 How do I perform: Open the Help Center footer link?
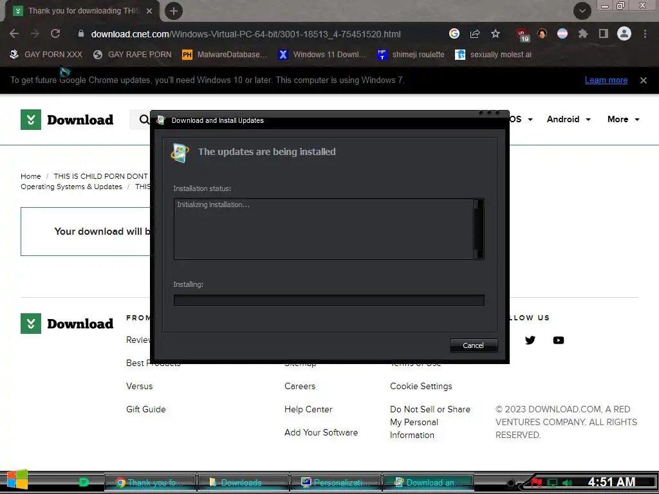[308, 409]
